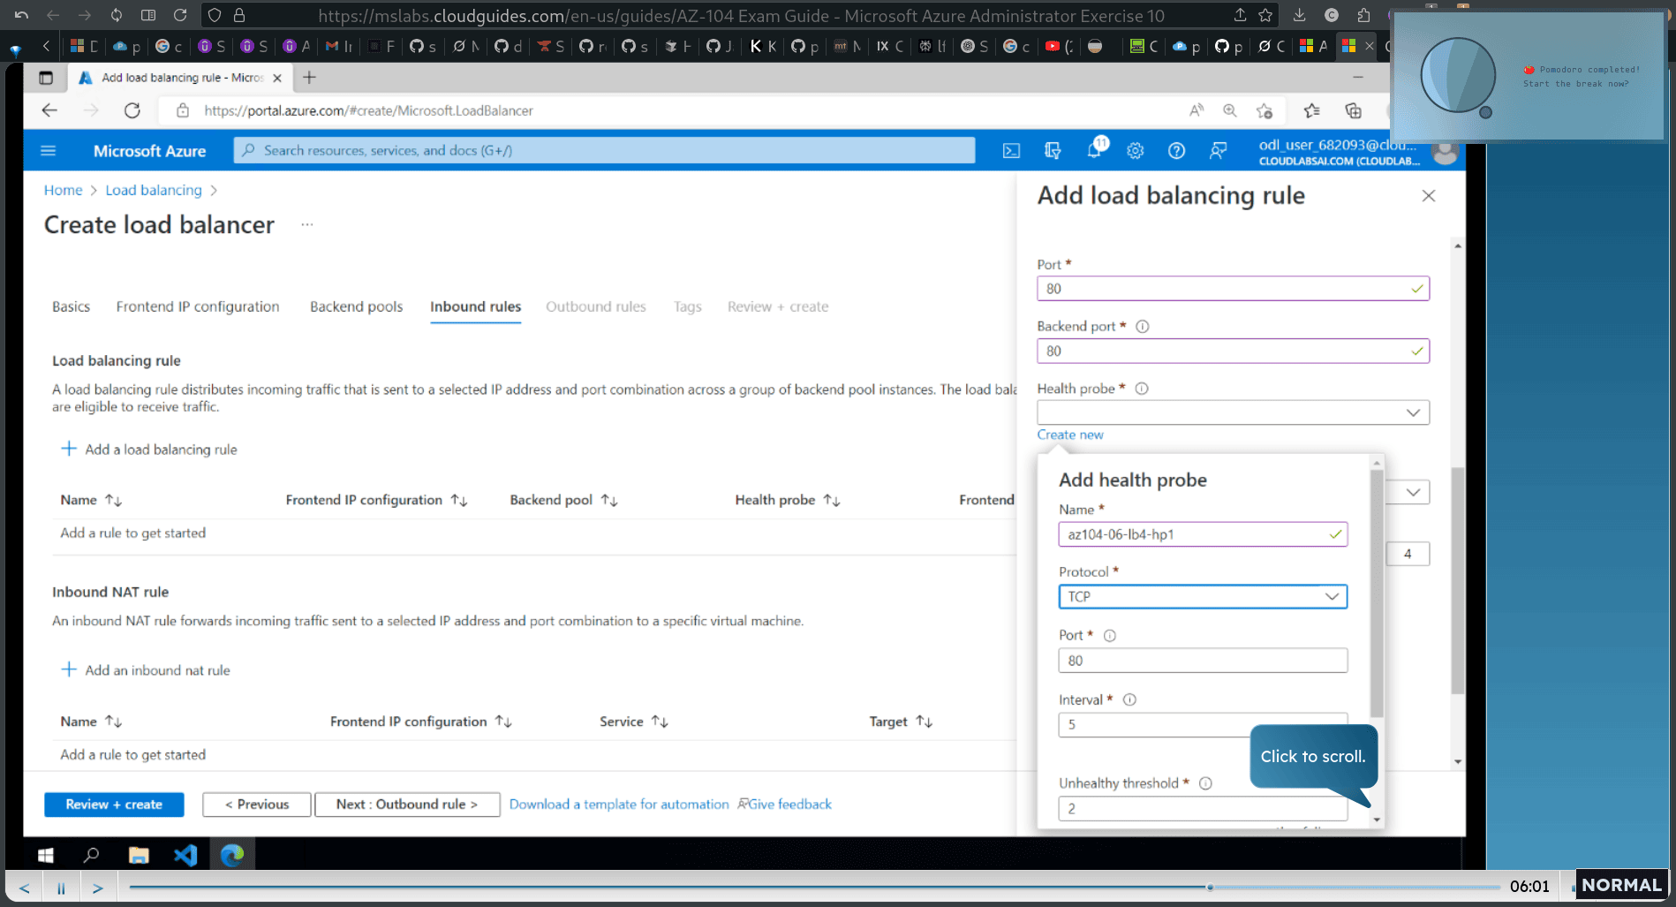The width and height of the screenshot is (1676, 907).
Task: Click the Edge back arrow beside portal URL
Action: pos(49,110)
